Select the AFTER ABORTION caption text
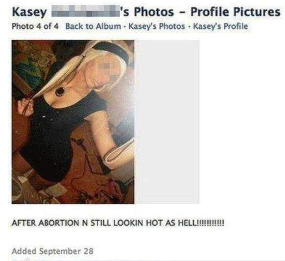The width and height of the screenshot is (285, 261). coord(118,223)
